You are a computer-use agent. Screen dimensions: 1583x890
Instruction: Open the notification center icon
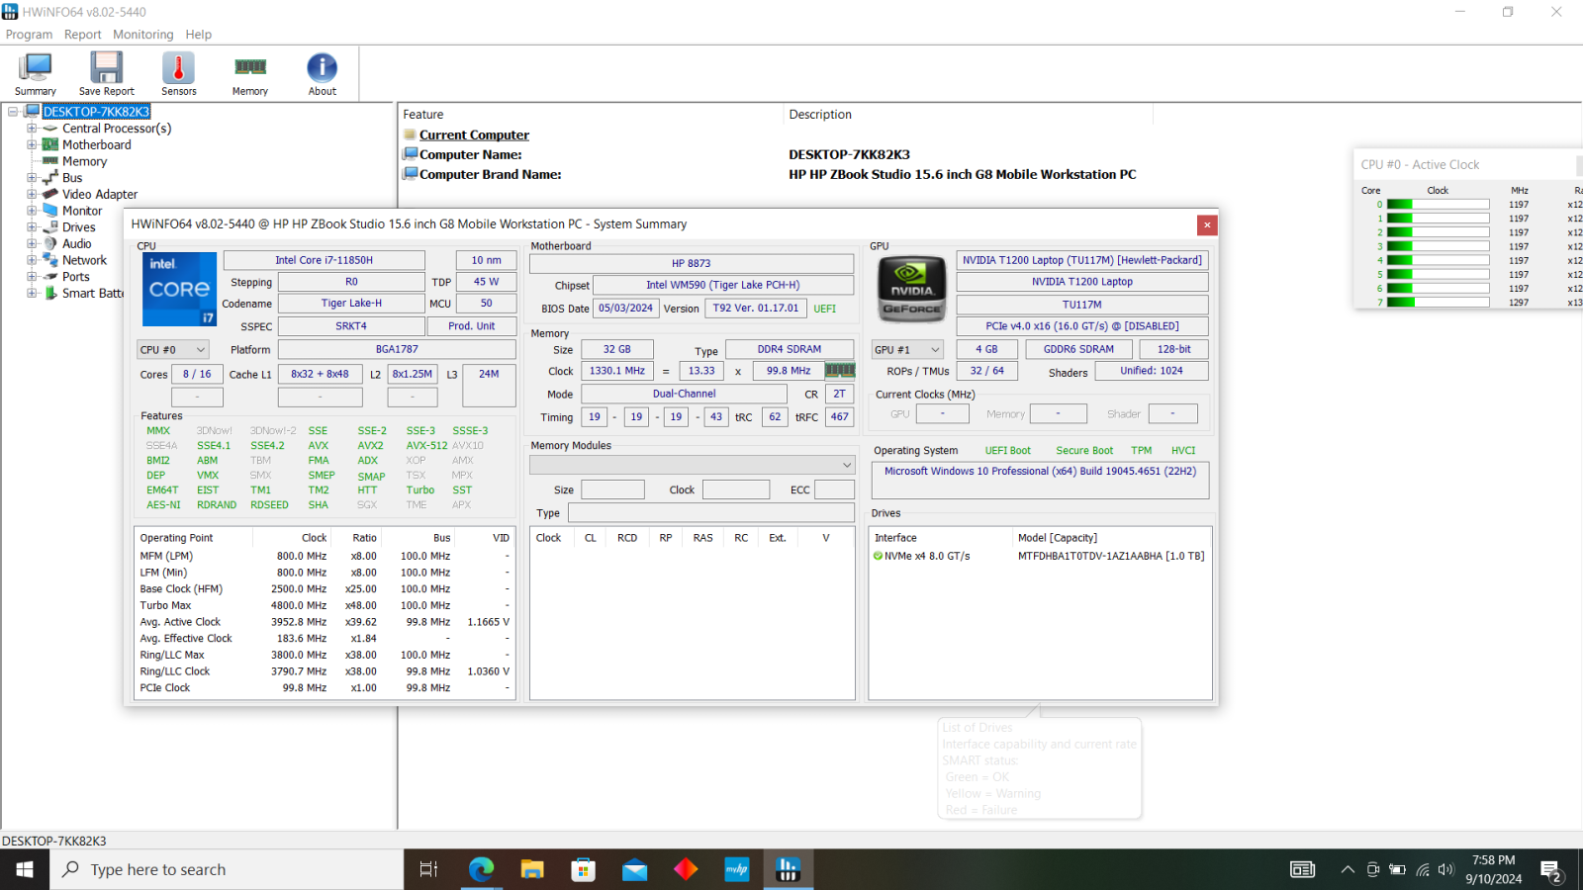click(x=1550, y=870)
